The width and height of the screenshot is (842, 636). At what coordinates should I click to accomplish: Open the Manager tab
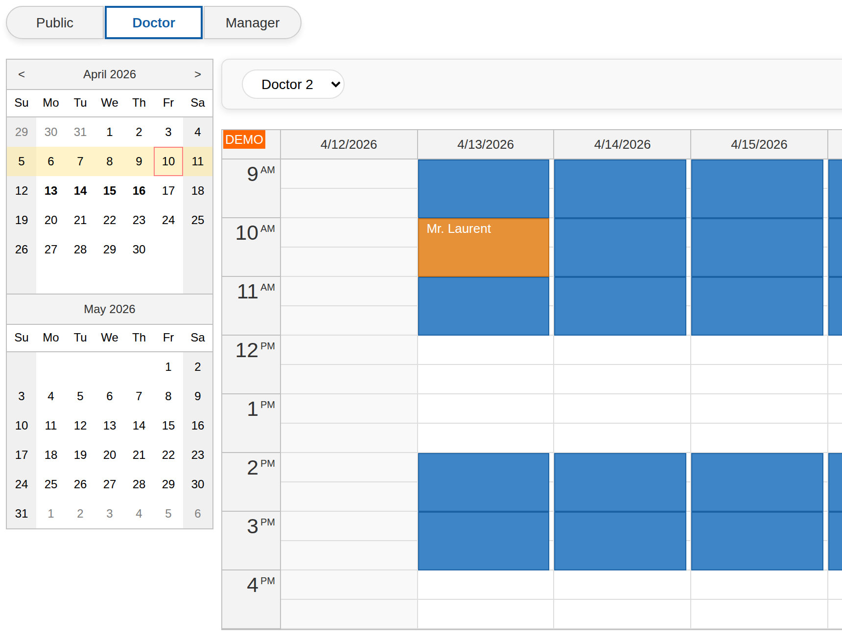(x=252, y=22)
